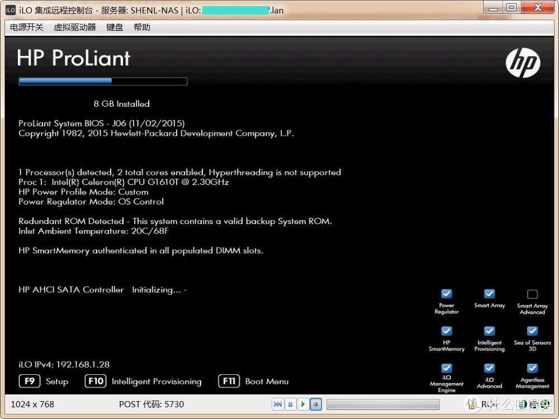Click the playback progress slider bar
Viewport: 559px width, 419px height.
pos(383,404)
